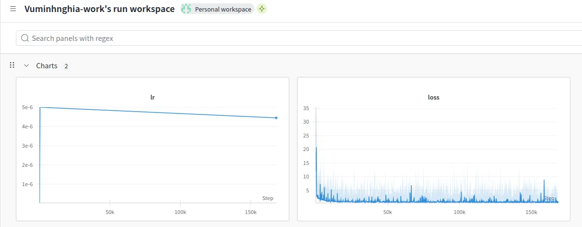Select the lr chart title

click(x=153, y=97)
